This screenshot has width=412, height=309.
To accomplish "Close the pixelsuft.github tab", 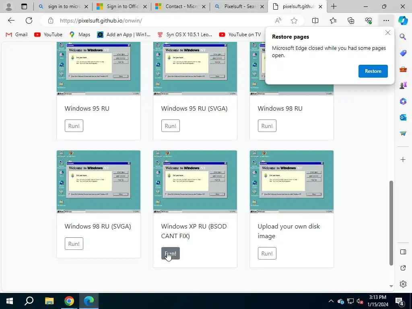I will pos(320,6).
